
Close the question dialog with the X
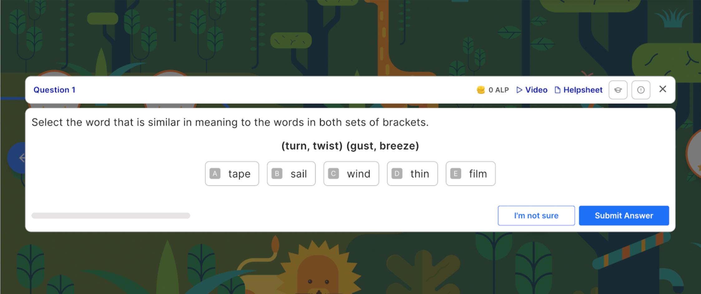663,89
